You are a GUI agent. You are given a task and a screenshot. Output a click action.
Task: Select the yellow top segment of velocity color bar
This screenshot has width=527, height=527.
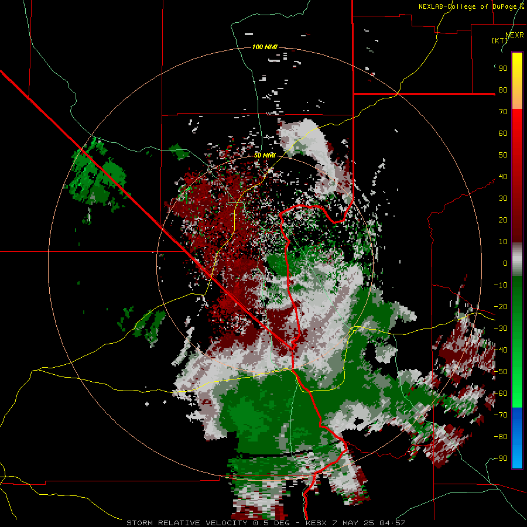coord(517,81)
